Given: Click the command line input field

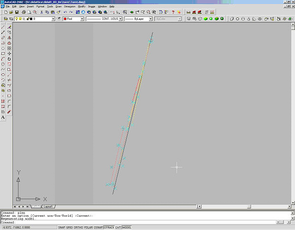Looking at the screenshot, I should [x=138, y=223].
